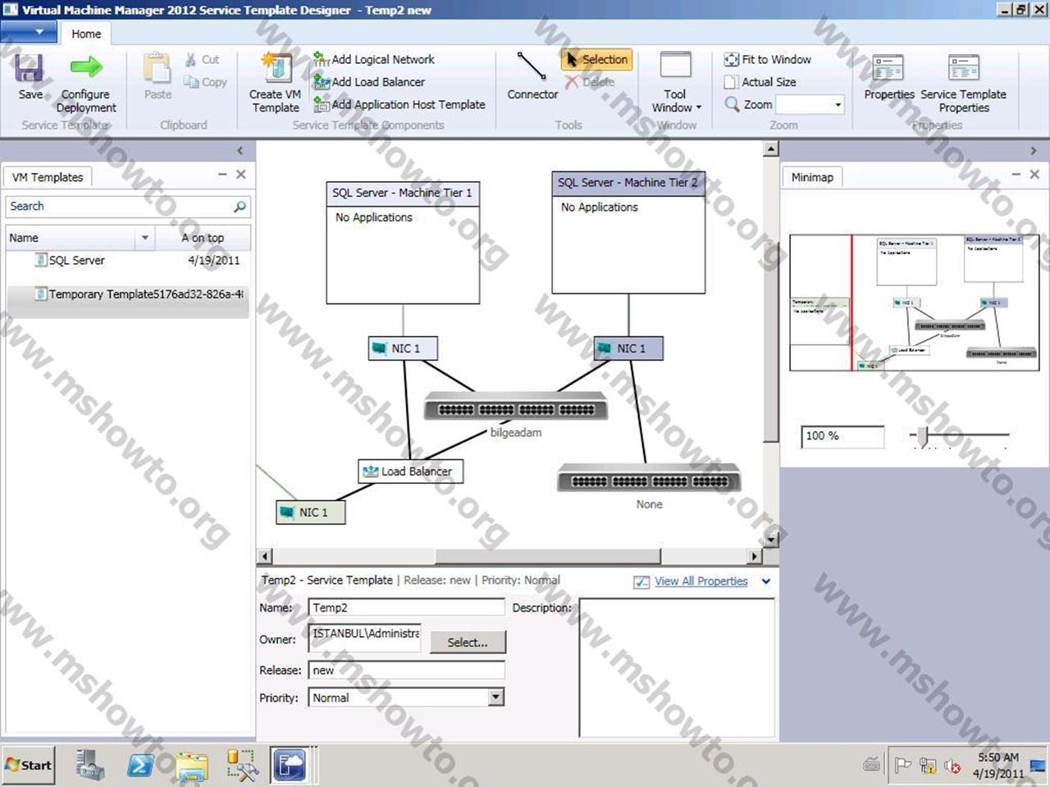1050x787 pixels.
Task: Close the VM Templates pane
Action: point(241,175)
